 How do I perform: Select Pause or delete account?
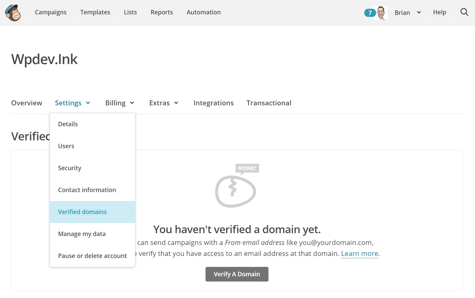click(x=92, y=256)
